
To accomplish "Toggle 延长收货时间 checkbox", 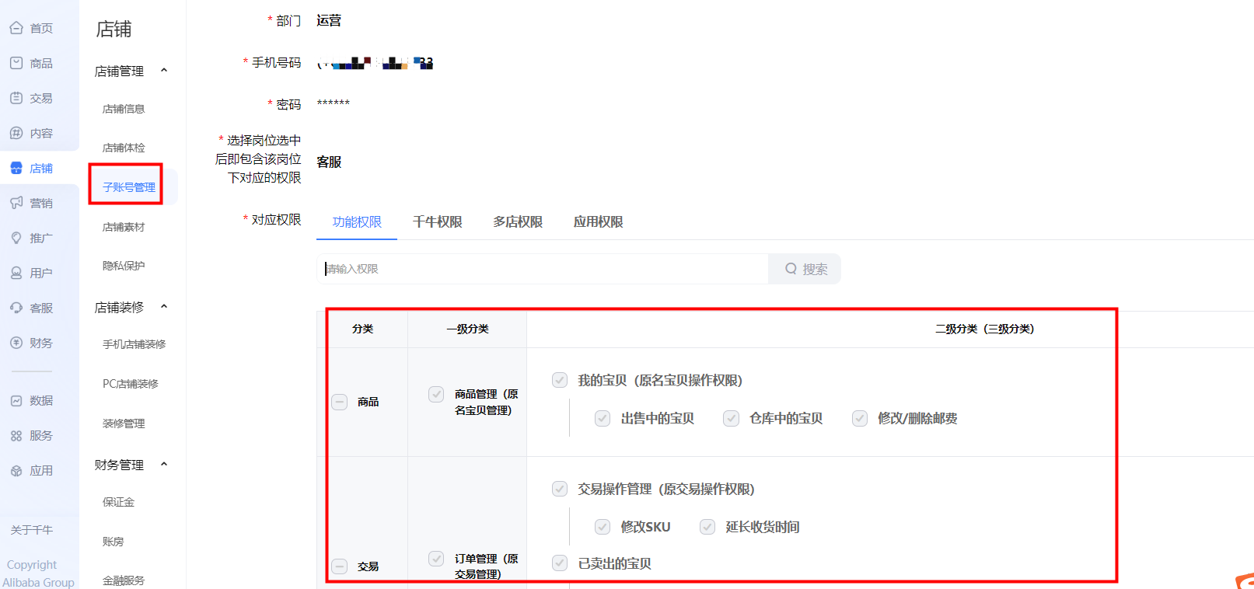I will tap(707, 527).
